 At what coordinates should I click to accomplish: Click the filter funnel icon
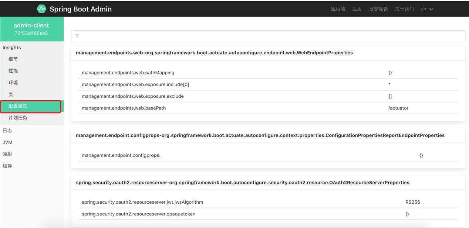(77, 36)
